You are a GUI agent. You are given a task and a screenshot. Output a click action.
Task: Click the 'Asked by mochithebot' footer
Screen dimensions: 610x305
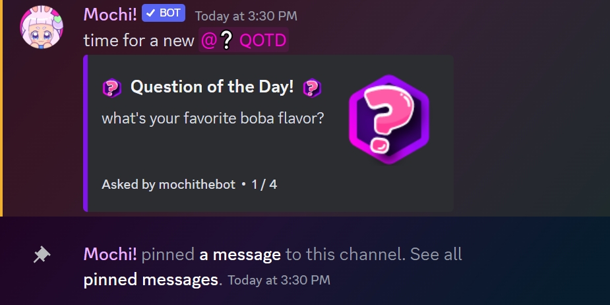coord(168,184)
